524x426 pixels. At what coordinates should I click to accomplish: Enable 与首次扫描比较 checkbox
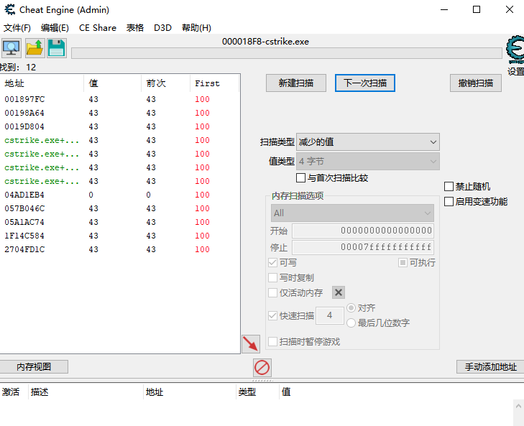pos(300,177)
